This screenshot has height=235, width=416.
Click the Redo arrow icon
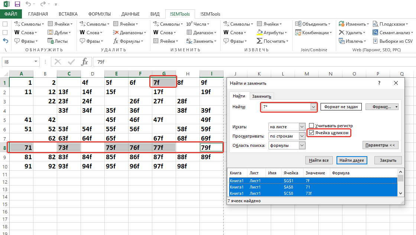43,4
